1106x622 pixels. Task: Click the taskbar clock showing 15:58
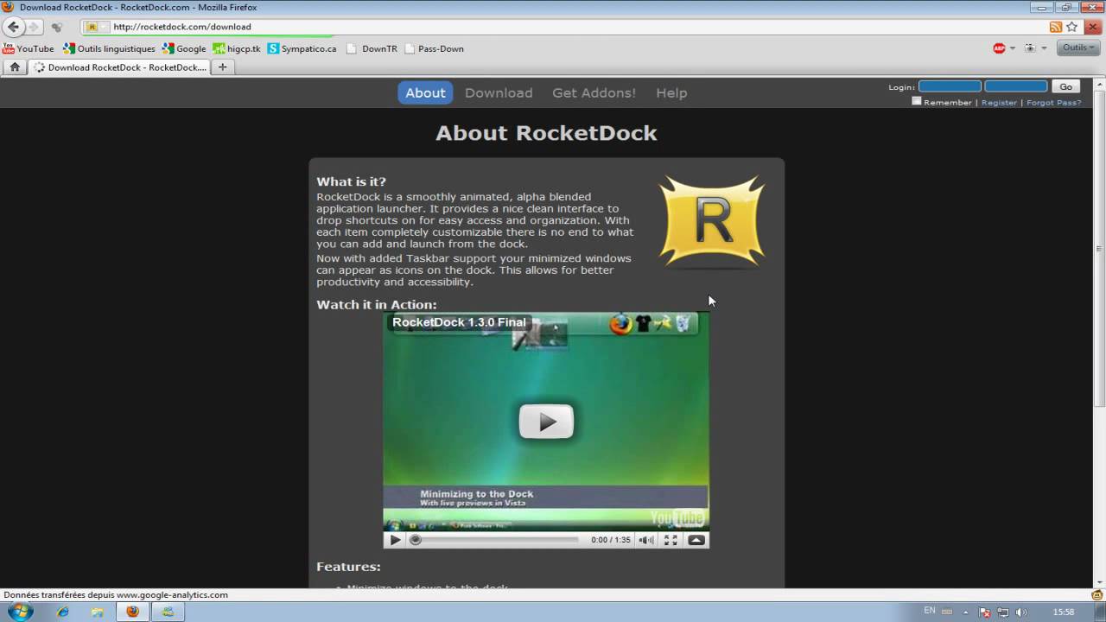[x=1064, y=612]
